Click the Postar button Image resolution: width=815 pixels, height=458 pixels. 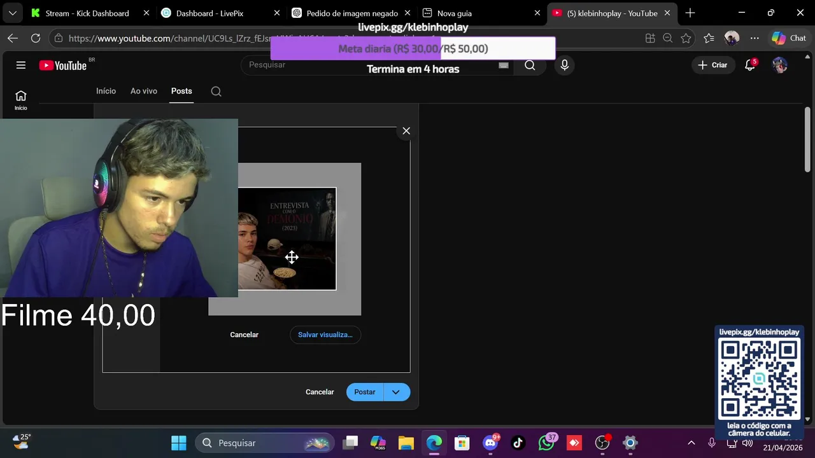click(365, 392)
